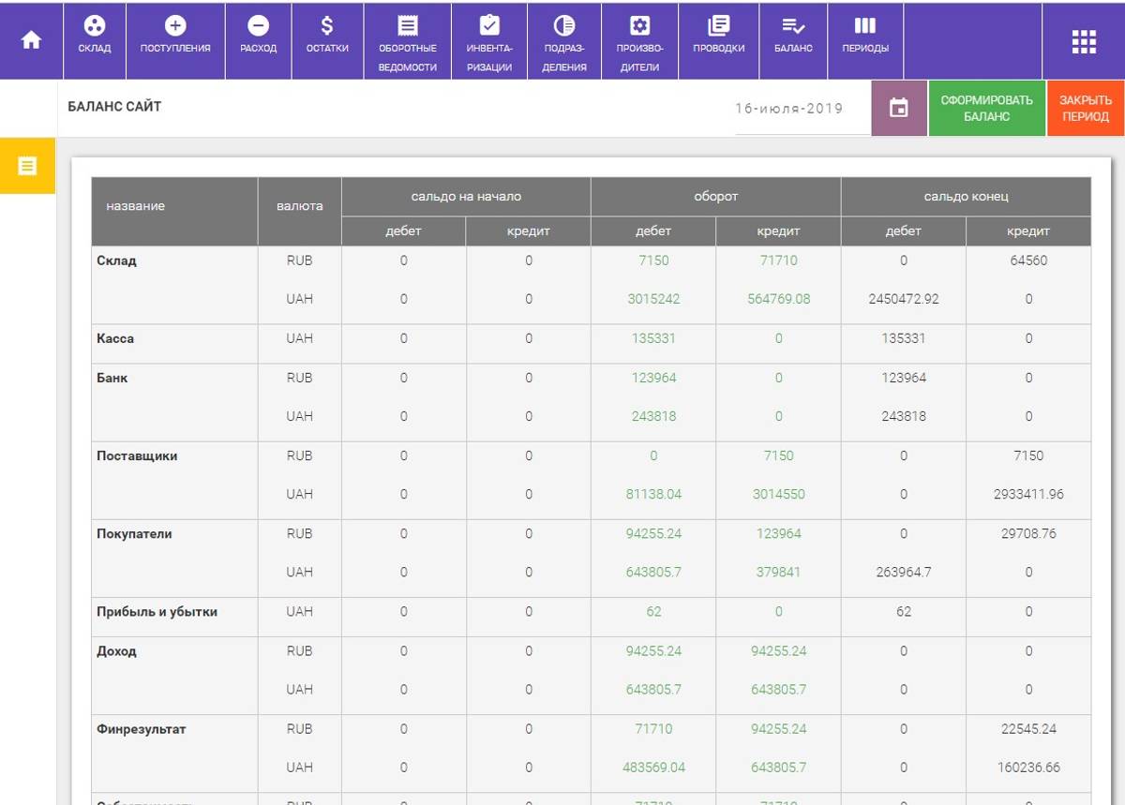Click Банк RUB debit turnover 123964
1125x805 pixels.
(x=653, y=378)
